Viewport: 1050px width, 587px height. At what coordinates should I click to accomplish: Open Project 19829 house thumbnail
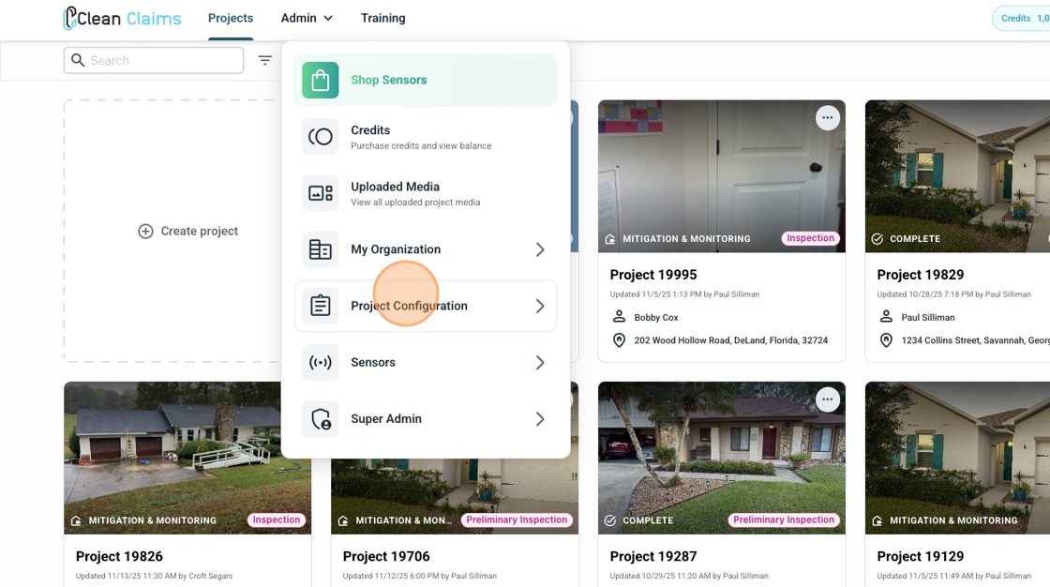[957, 176]
